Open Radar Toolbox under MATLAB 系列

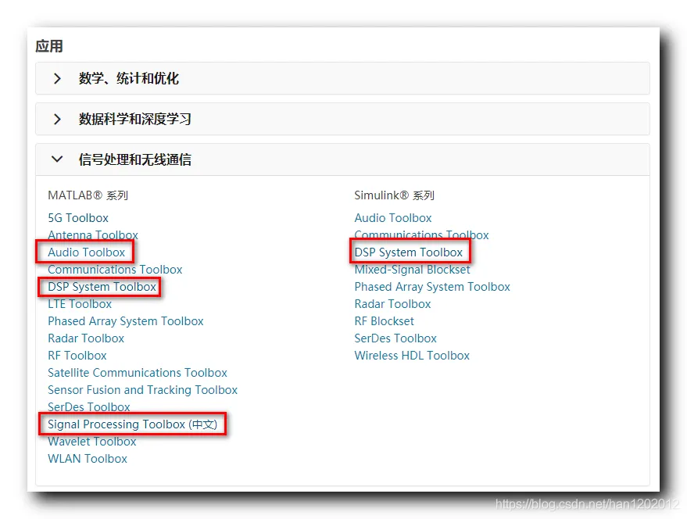pos(86,338)
